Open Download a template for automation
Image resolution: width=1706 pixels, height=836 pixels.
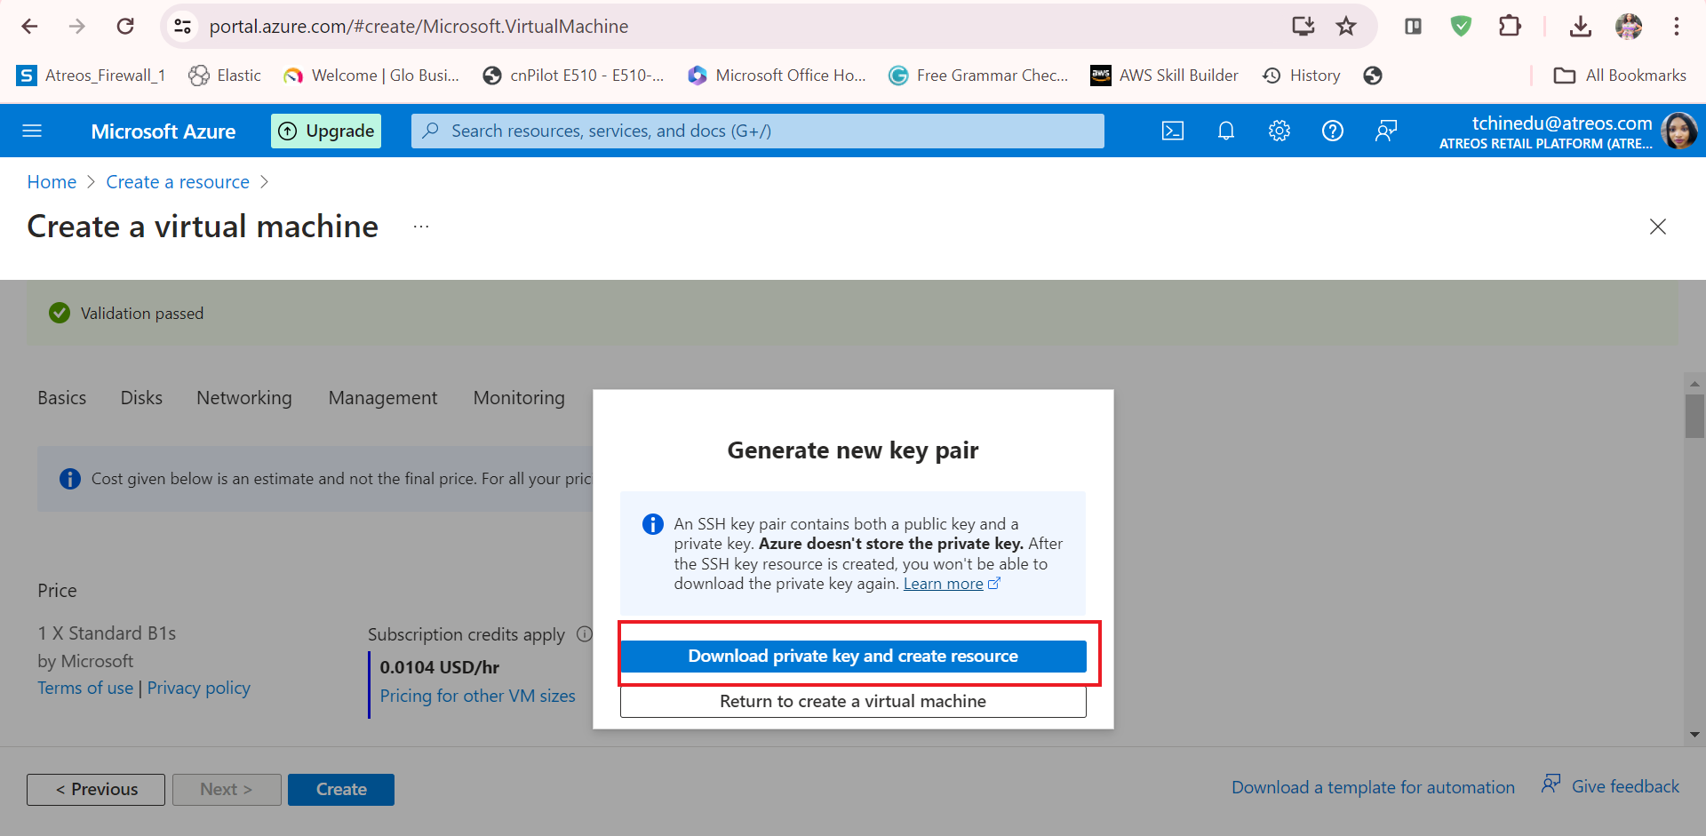(1373, 787)
